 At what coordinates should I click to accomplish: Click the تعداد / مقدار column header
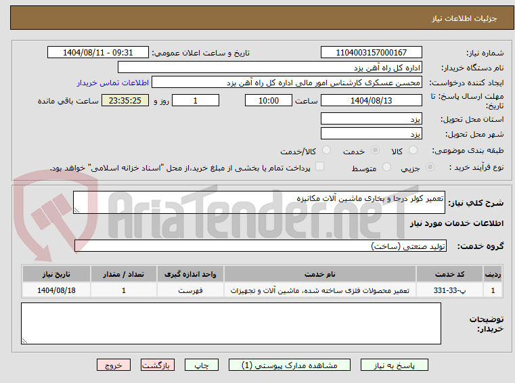[x=123, y=274]
